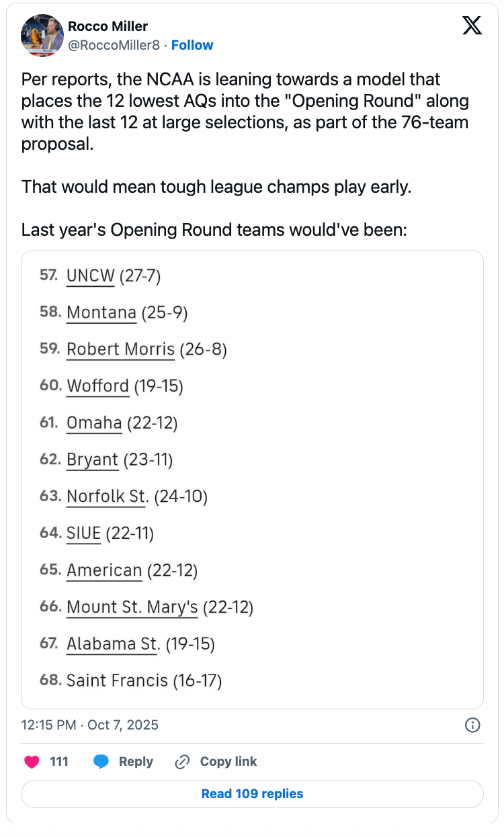The width and height of the screenshot is (504, 837).
Task: Click the Rocco Miller display name
Action: pos(108,26)
